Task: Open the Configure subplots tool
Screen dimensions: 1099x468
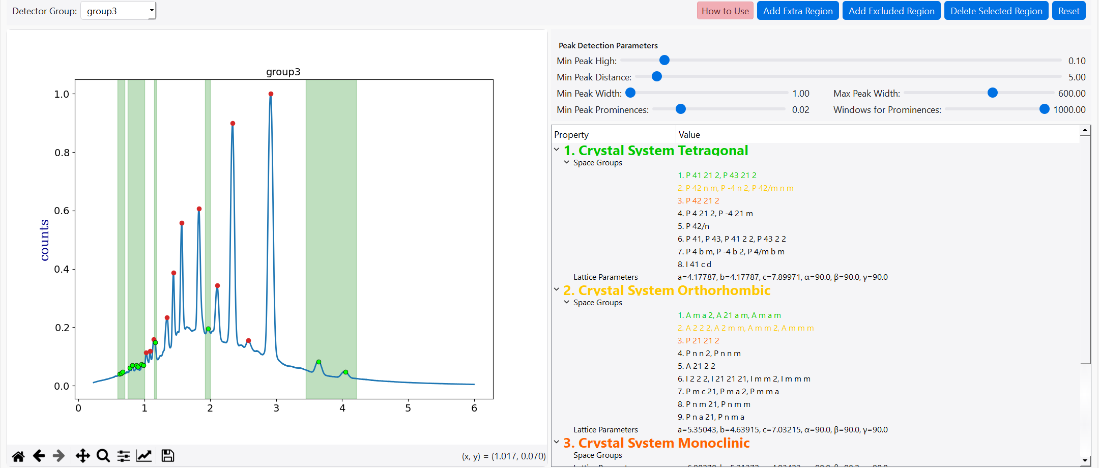Action: (x=124, y=456)
